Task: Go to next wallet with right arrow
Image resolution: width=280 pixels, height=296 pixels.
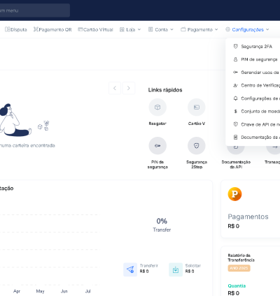Action: click(x=129, y=88)
